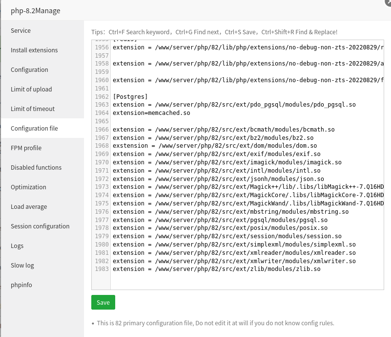Image resolution: width=391 pixels, height=337 pixels.
Task: Place cursor on extension=memcached.so line
Action: click(151, 113)
